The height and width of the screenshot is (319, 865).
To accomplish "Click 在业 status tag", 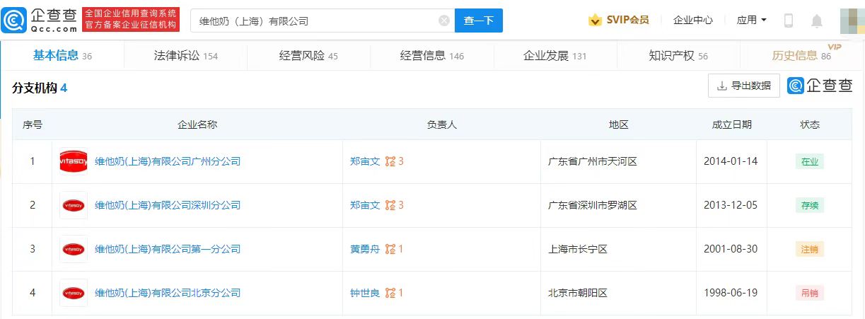I will 809,161.
